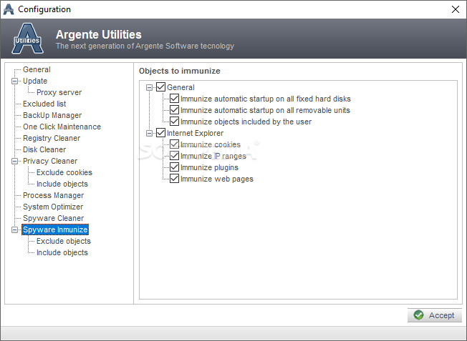Image resolution: width=467 pixels, height=341 pixels.
Task: Toggle Immunize objects included by the user
Action: point(174,122)
